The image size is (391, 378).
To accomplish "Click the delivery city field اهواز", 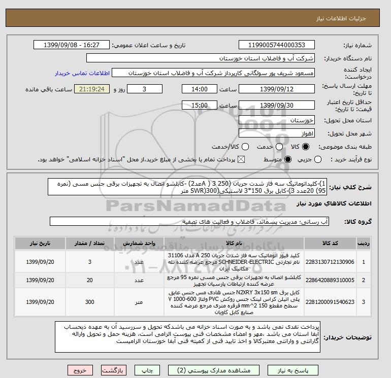I will coord(277,133).
